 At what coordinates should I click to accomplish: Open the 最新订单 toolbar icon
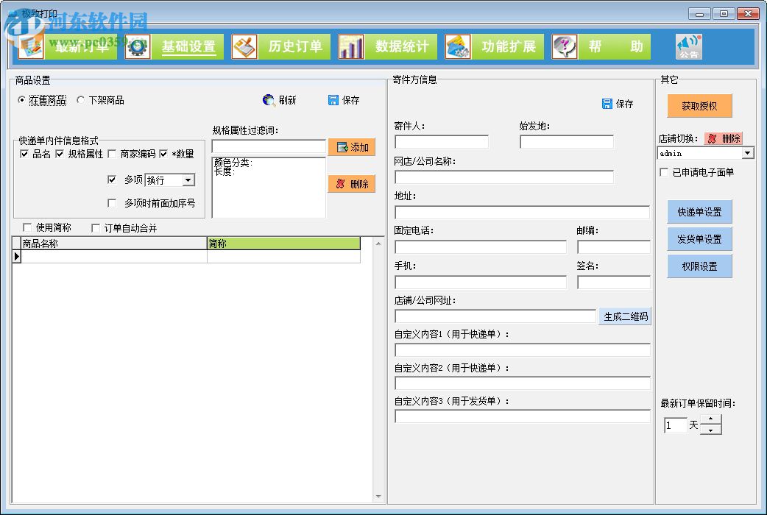tap(31, 47)
